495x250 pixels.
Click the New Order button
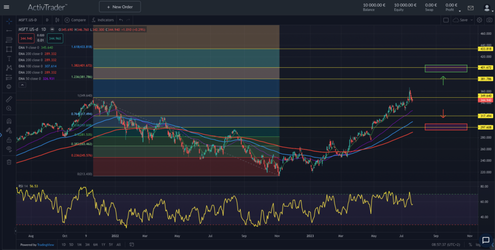click(x=120, y=7)
